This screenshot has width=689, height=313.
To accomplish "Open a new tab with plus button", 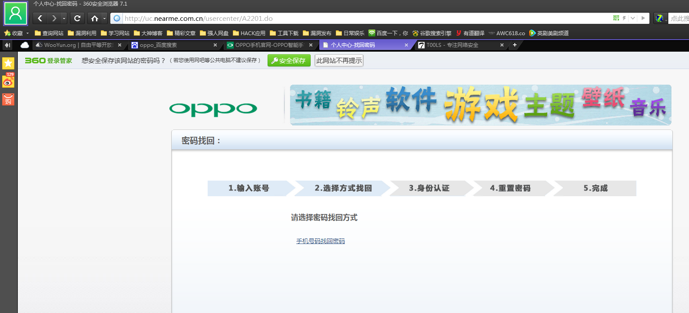I will 515,45.
